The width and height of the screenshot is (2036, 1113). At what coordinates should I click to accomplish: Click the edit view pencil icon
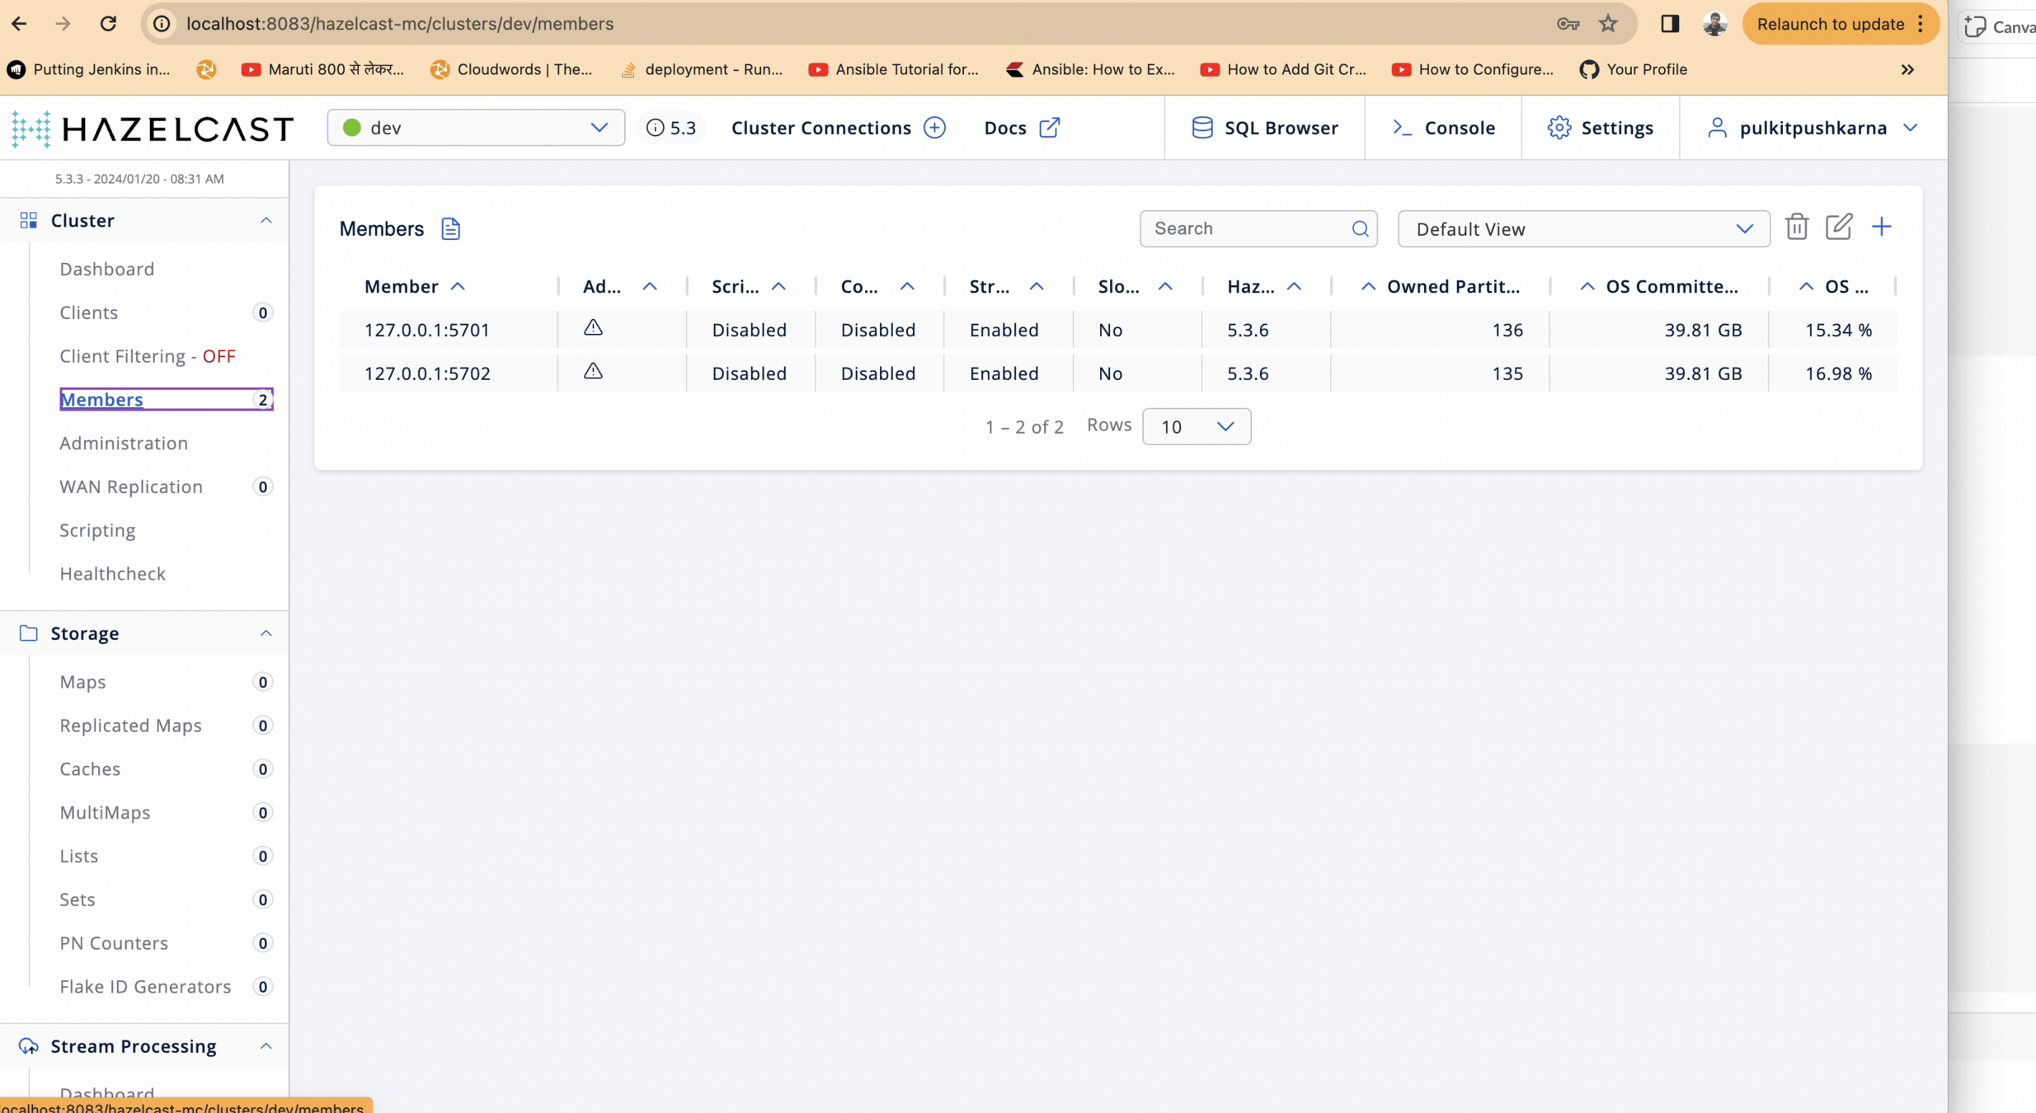(1838, 227)
